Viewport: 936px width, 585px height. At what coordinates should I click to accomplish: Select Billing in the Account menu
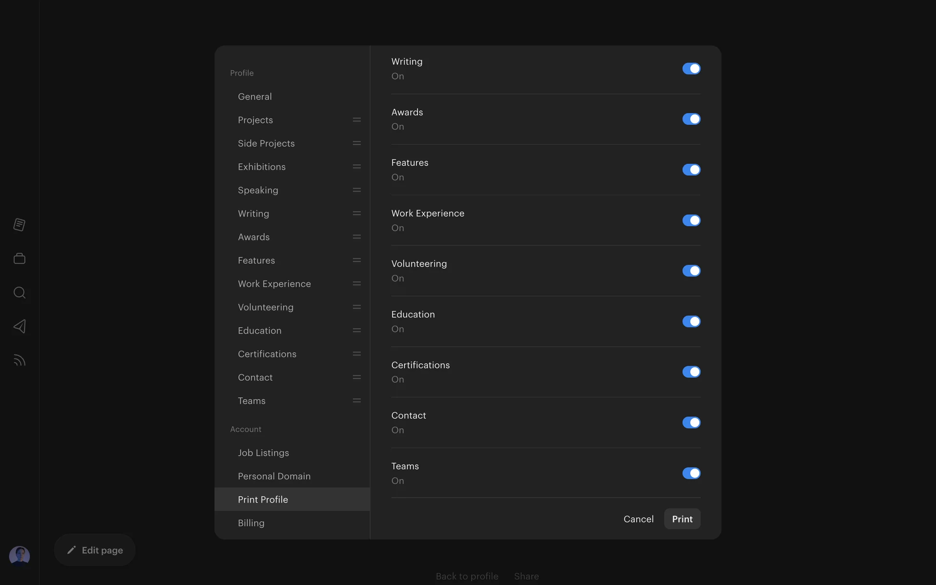(251, 523)
